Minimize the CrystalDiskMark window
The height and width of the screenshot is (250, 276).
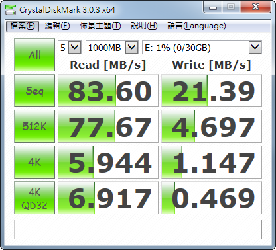pyautogui.click(x=213, y=7)
